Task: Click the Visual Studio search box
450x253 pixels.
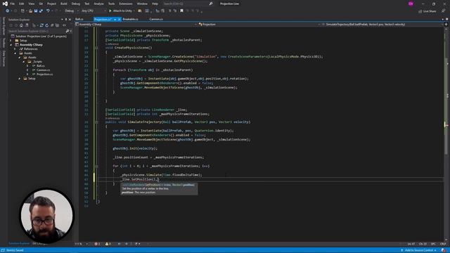Action: [188, 4]
